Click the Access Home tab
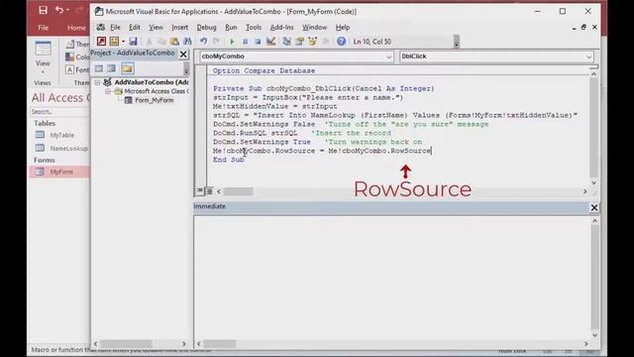Viewport: 634px width, 357px height. 76,28
